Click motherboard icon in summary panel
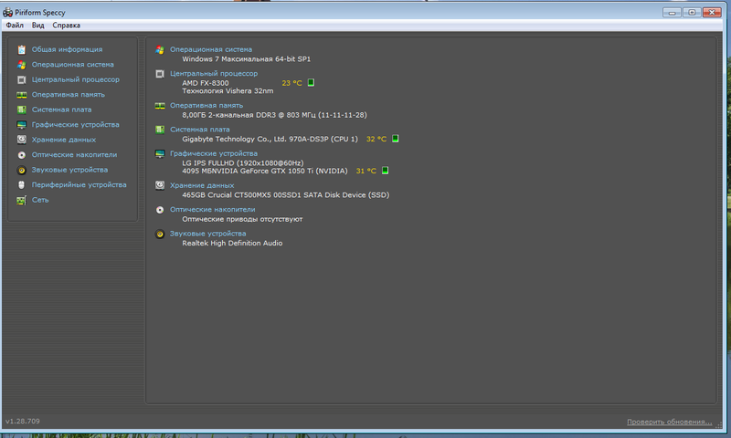This screenshot has width=731, height=438. 160,130
